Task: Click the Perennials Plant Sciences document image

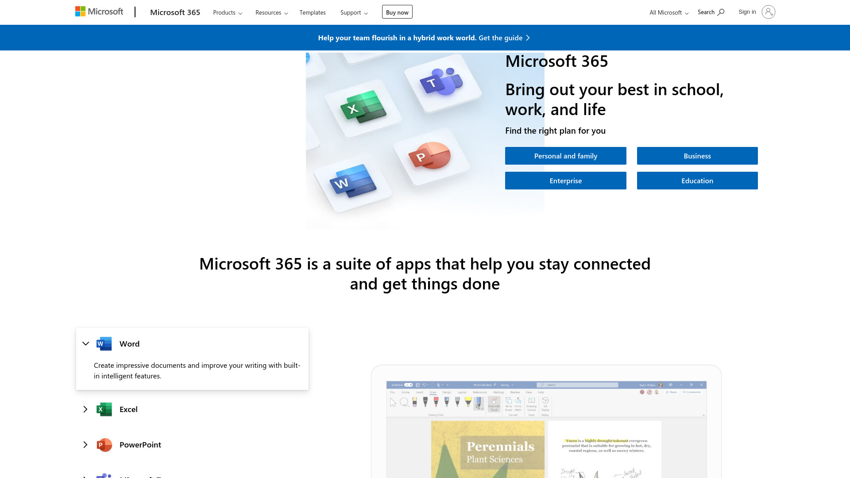Action: [x=488, y=449]
